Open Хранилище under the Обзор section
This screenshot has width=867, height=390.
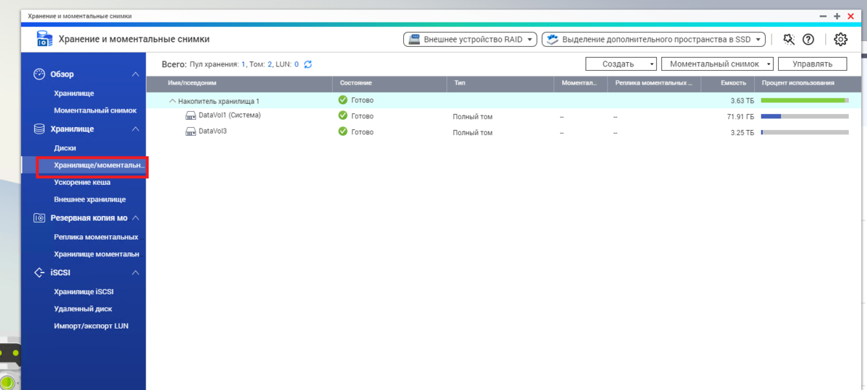tap(74, 93)
